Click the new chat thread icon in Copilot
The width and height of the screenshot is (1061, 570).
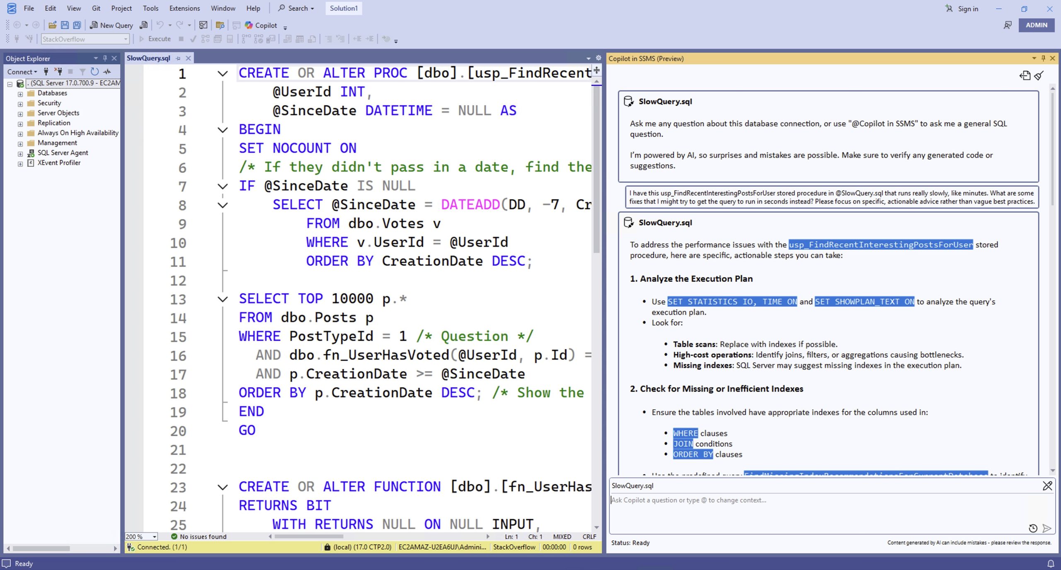click(1025, 75)
